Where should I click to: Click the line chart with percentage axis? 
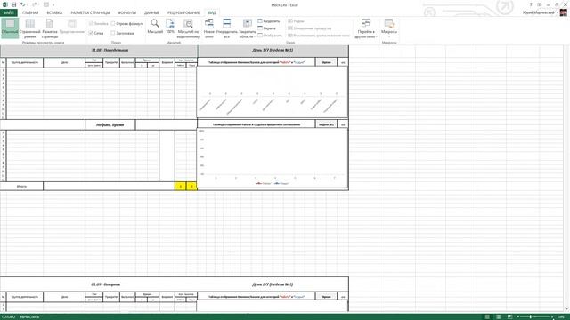(x=272, y=158)
